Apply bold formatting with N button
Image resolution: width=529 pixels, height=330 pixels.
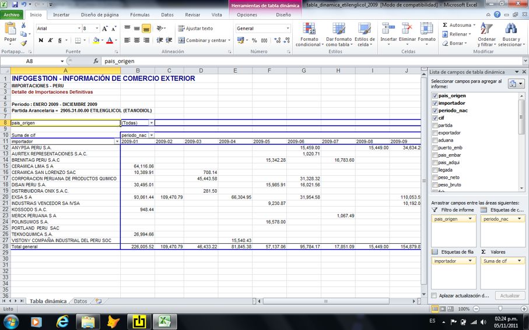pos(41,40)
